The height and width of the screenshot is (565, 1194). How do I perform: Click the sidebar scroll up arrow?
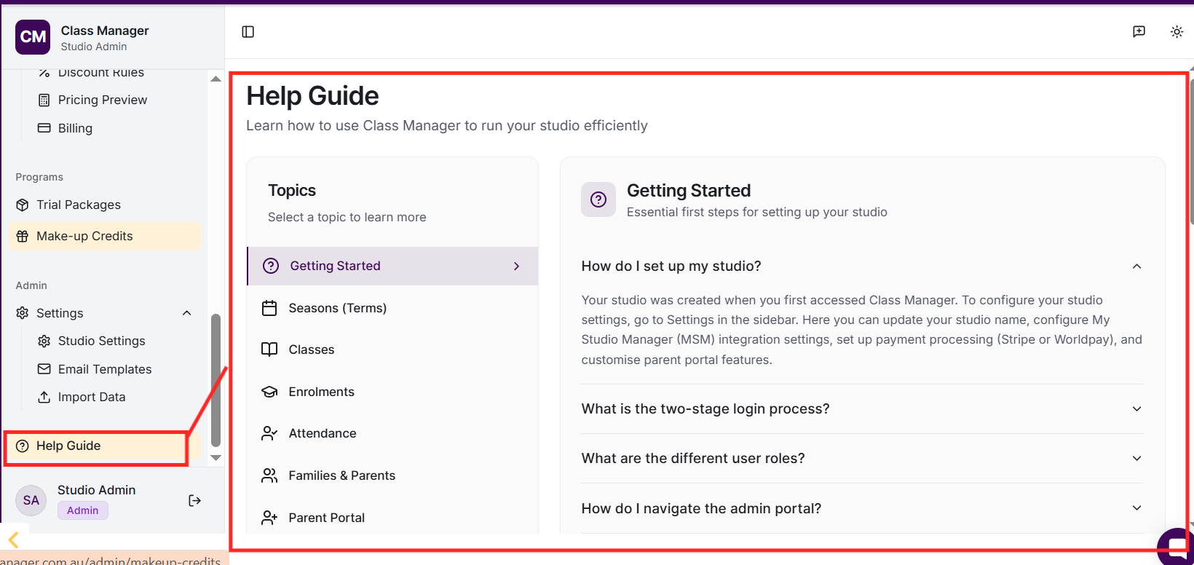216,79
